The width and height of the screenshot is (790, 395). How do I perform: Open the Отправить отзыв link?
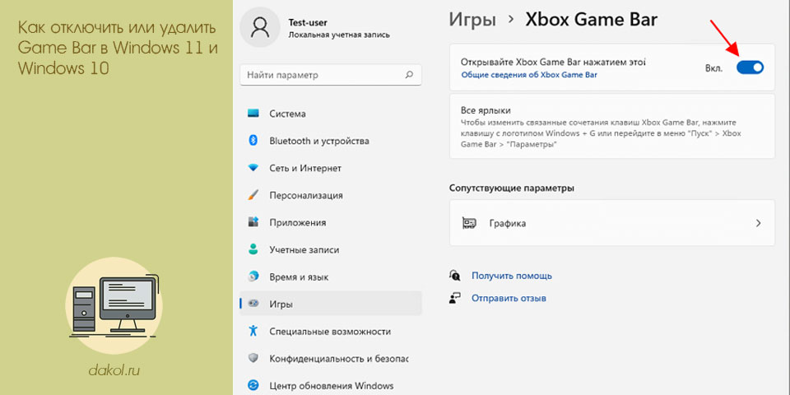[509, 298]
